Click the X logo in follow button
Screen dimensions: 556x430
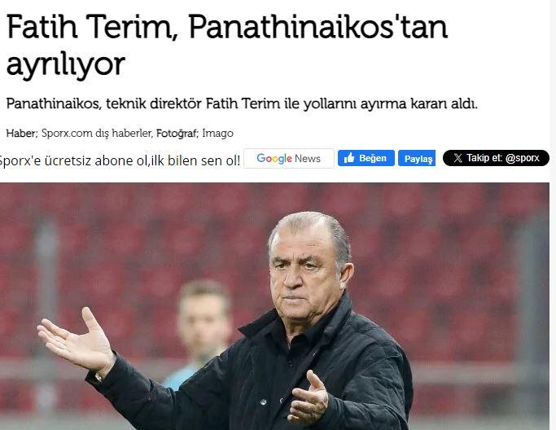click(457, 158)
